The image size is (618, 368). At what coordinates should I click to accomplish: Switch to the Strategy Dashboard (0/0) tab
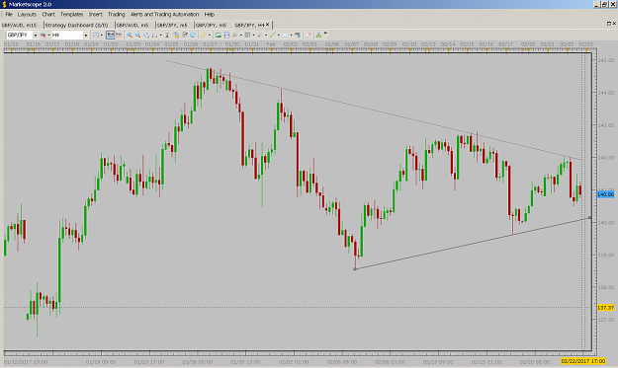click(76, 25)
